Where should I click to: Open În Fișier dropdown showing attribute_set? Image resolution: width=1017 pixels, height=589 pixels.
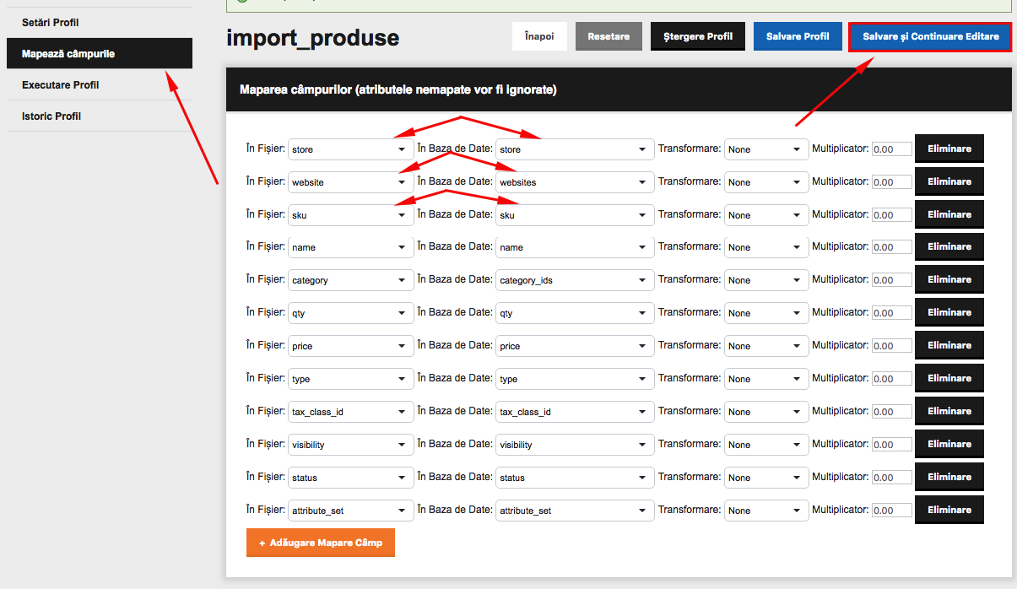point(351,511)
